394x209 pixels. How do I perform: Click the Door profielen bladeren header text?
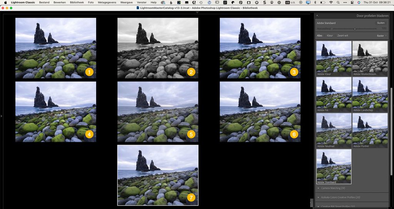[x=372, y=16]
